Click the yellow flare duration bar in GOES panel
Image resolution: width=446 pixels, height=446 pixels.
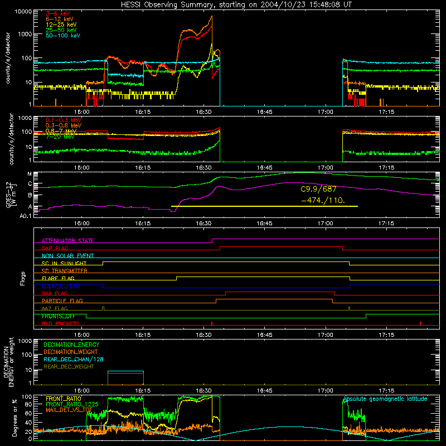coord(264,206)
